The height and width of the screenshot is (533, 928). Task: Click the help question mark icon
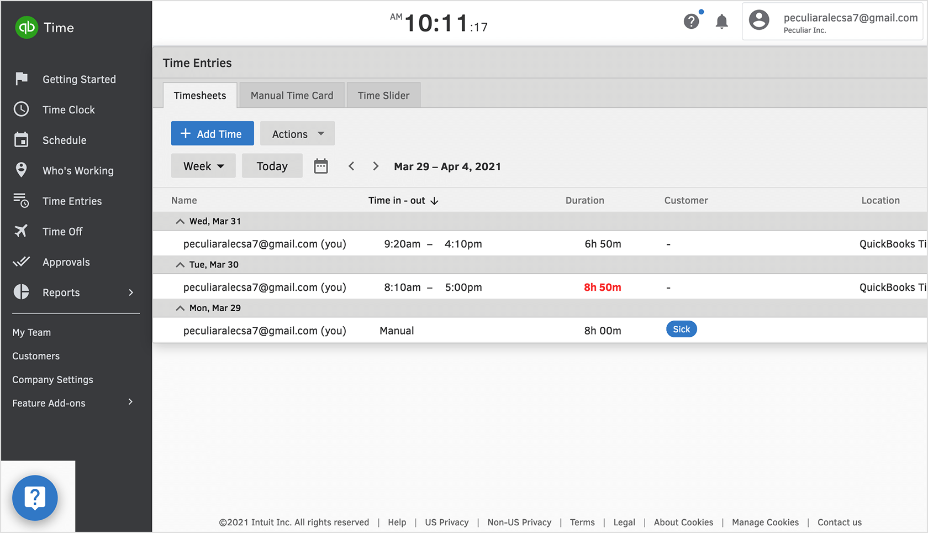691,21
